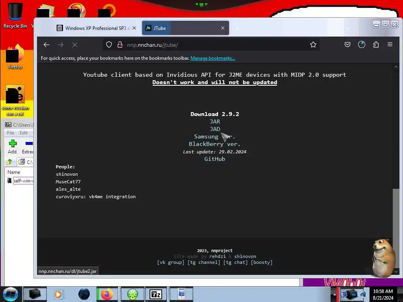Open the Firefox account icon

[362, 45]
